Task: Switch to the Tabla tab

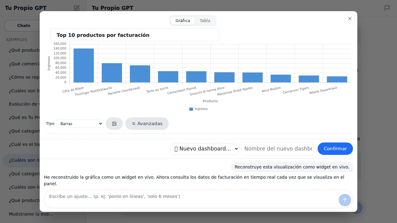Action: coord(205,21)
